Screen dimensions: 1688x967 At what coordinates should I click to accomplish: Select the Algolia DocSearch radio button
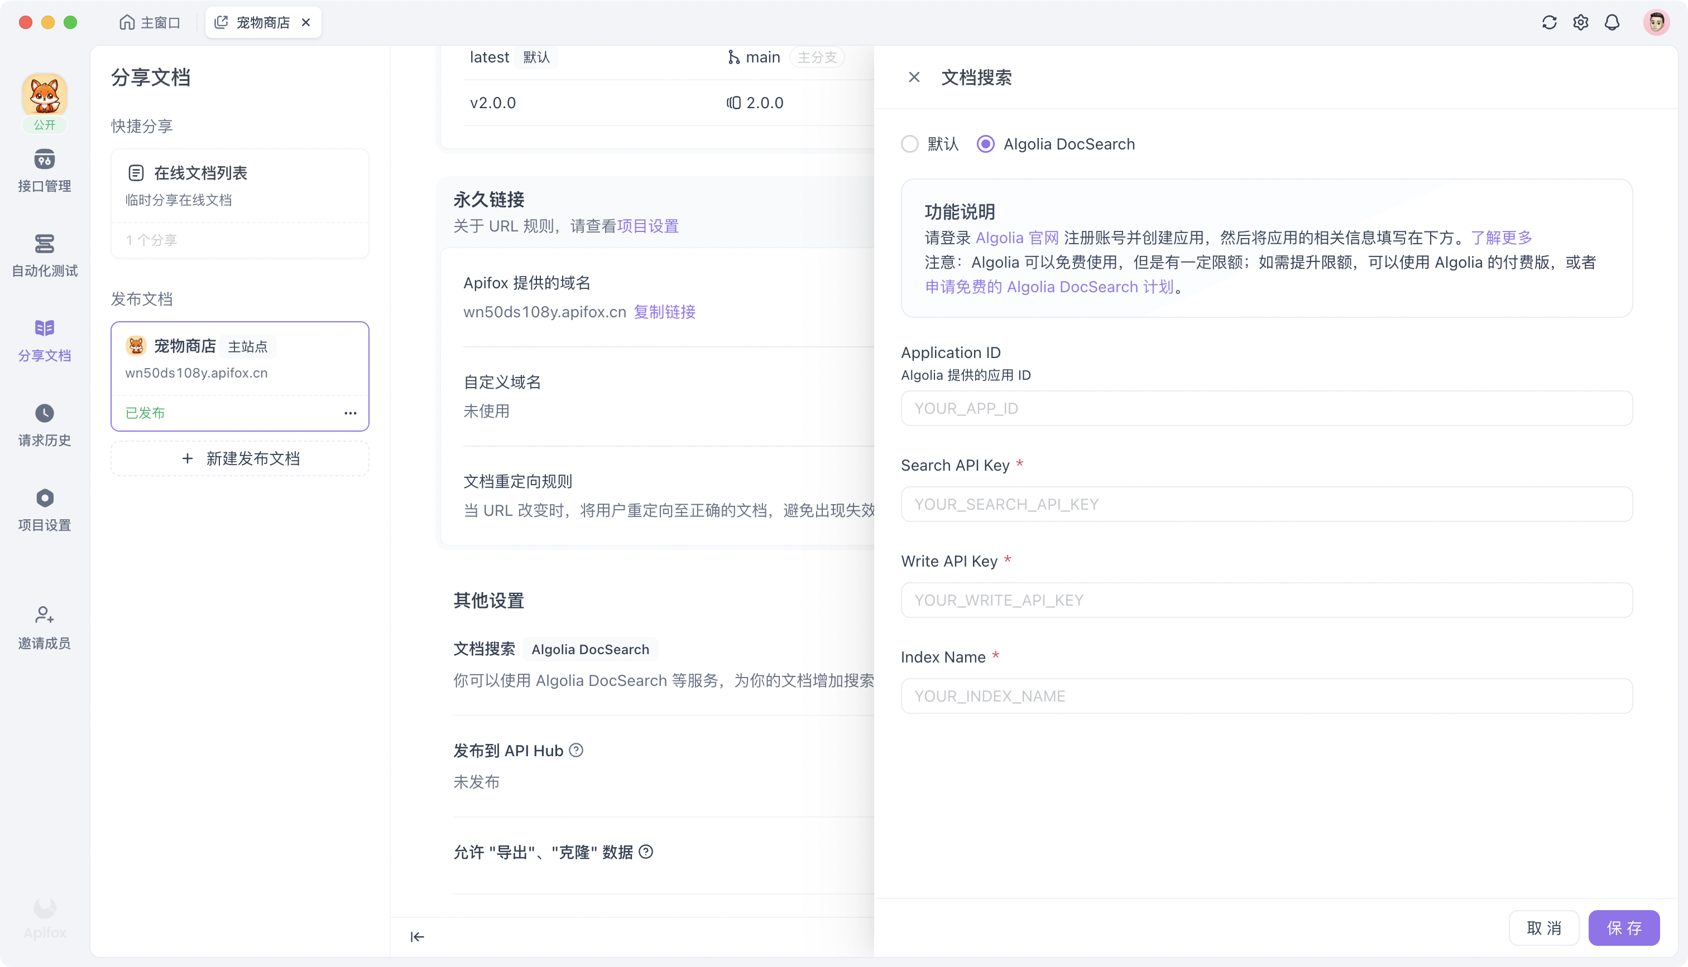click(x=986, y=144)
